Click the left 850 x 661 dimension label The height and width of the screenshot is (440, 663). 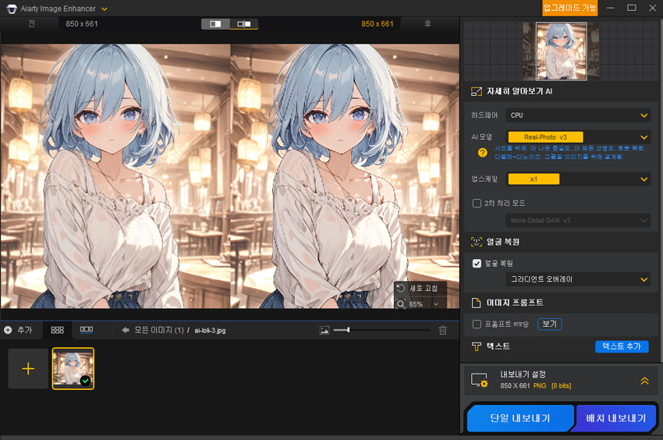click(x=82, y=24)
